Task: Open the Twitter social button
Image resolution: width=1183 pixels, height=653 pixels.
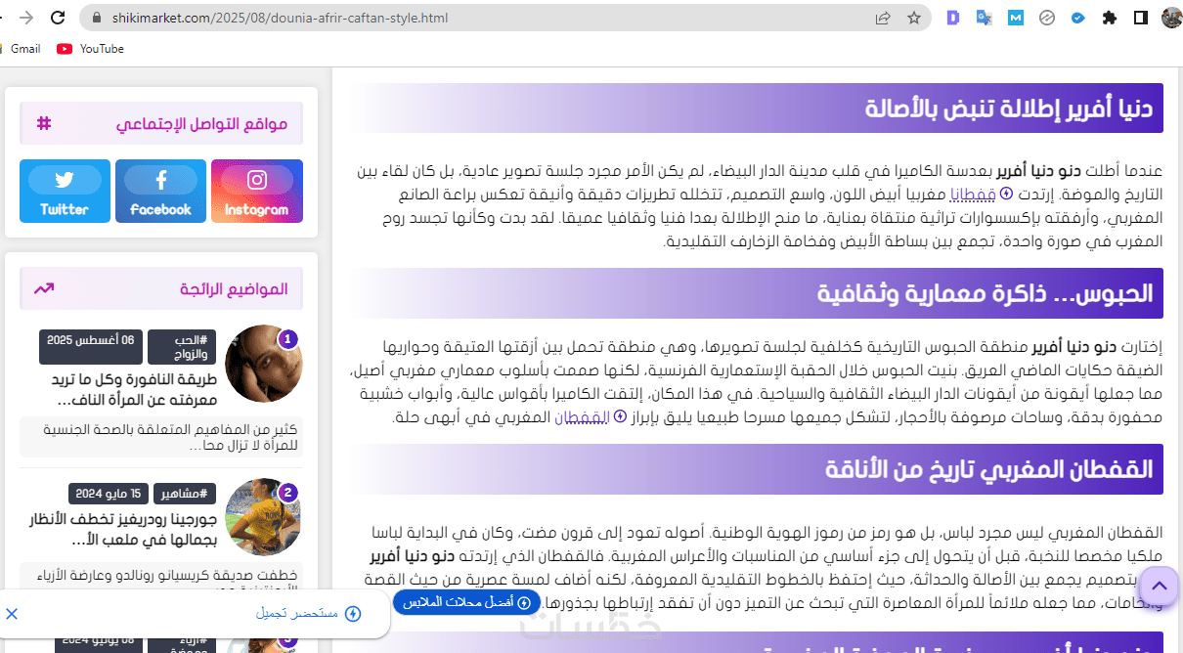Action: pyautogui.click(x=65, y=192)
